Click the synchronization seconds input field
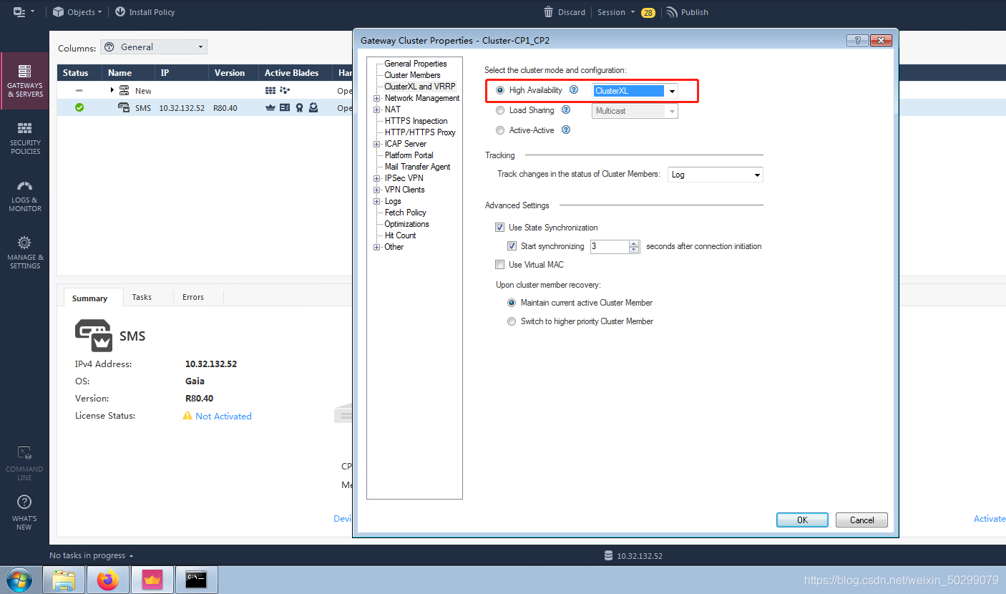The image size is (1006, 594). 609,246
